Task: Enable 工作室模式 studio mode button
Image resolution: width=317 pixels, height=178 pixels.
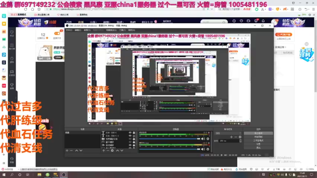Action: click(258, 140)
